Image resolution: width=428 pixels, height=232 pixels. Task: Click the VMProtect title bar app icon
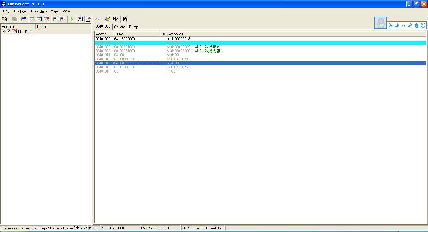pyautogui.click(x=3, y=4)
